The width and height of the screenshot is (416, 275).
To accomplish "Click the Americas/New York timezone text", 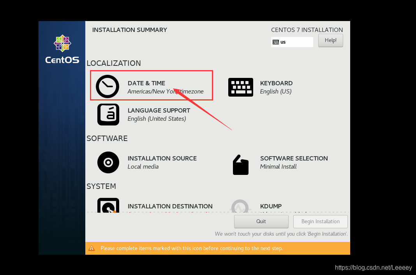I will 166,92.
